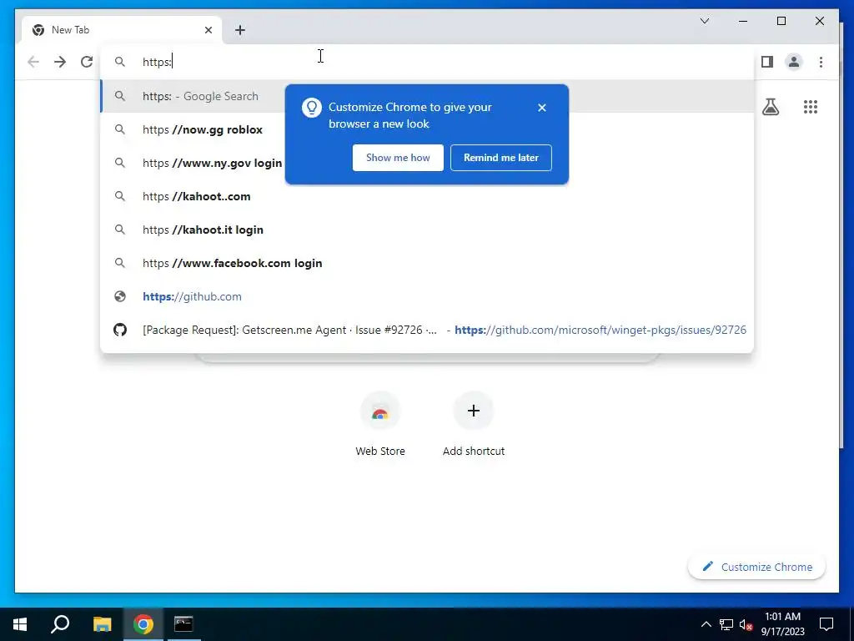Click the search icon in the address bar

coord(120,62)
